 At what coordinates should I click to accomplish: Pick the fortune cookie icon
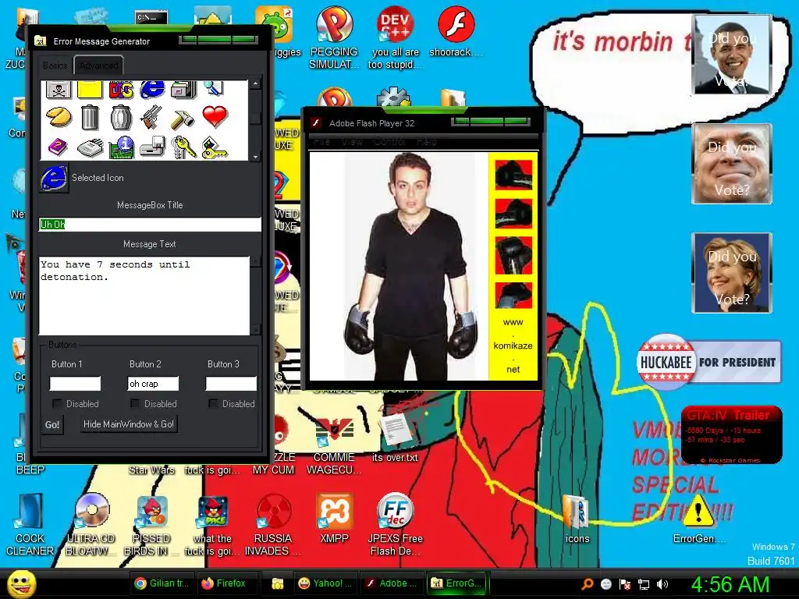pyautogui.click(x=59, y=117)
